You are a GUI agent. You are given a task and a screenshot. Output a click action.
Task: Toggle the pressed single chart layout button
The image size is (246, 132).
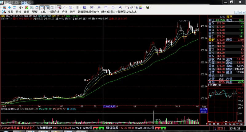click(42, 7)
